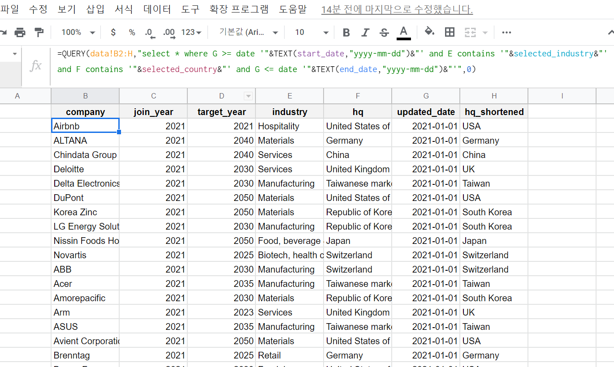Image resolution: width=614 pixels, height=367 pixels.
Task: Open the 삽입 menu
Action: click(95, 9)
